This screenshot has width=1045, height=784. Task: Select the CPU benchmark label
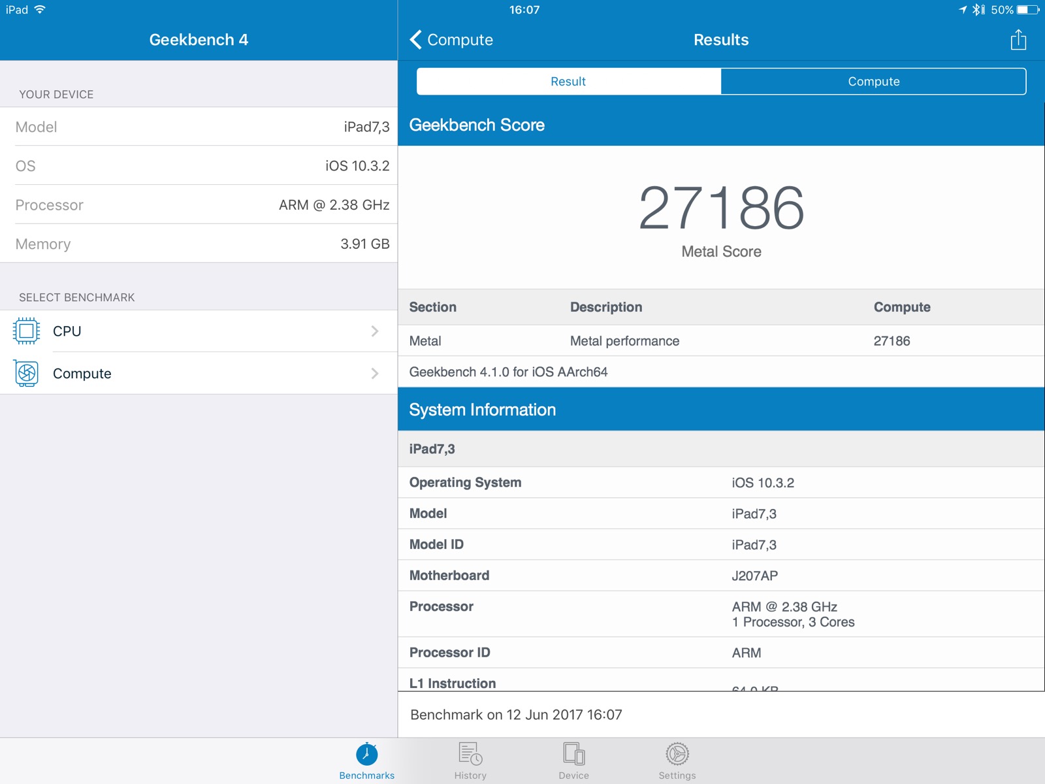coord(67,331)
